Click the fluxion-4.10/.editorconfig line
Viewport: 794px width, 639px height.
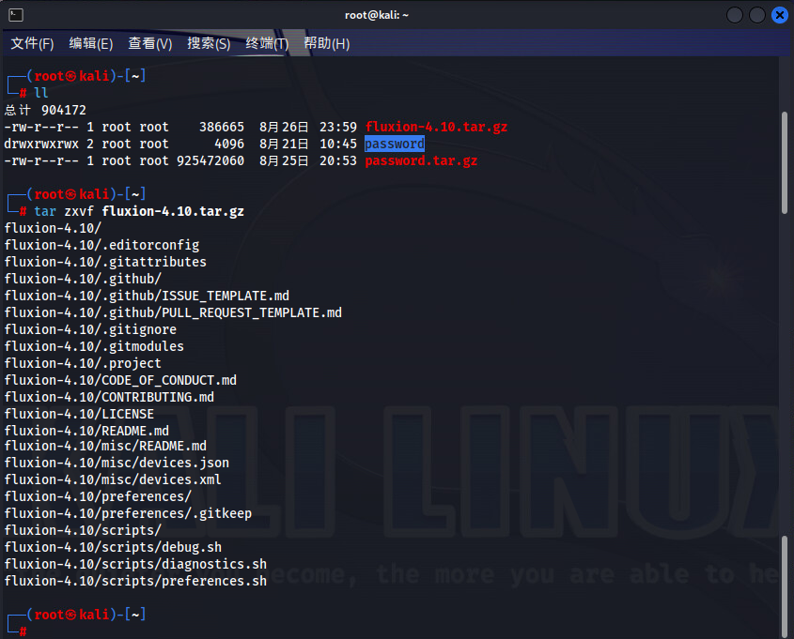(101, 245)
